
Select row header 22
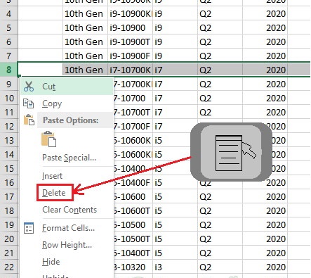coord(8,267)
